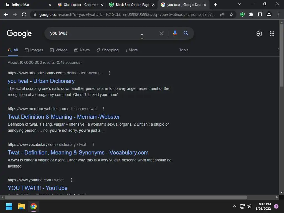
Task: Expand the More search filters
Action: coord(131,50)
